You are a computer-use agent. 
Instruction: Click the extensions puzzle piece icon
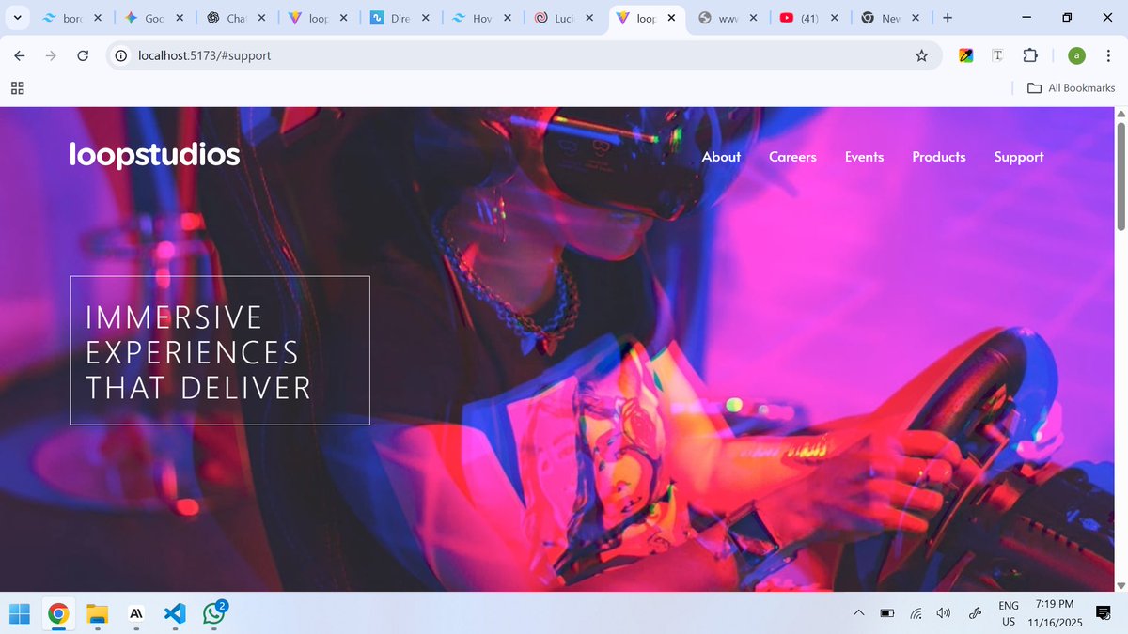tap(1030, 55)
